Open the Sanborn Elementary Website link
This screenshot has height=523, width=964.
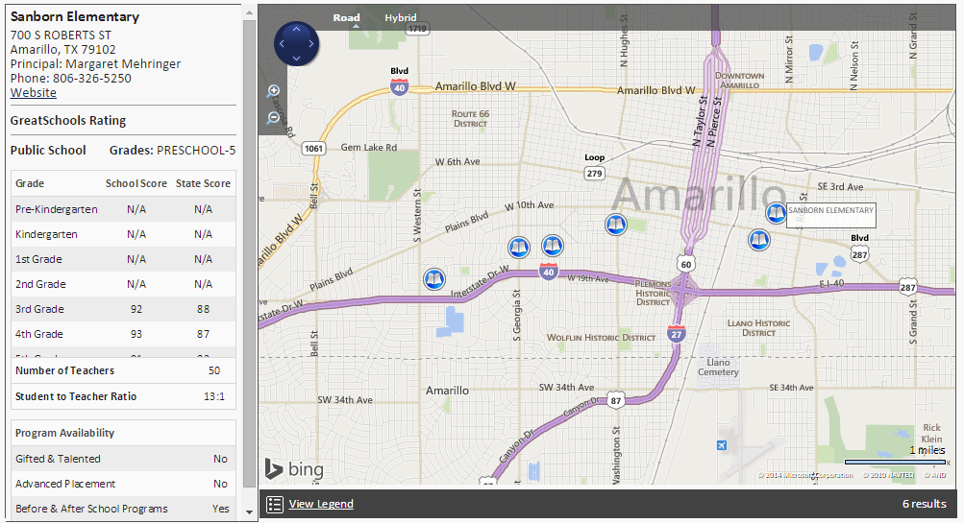34,93
